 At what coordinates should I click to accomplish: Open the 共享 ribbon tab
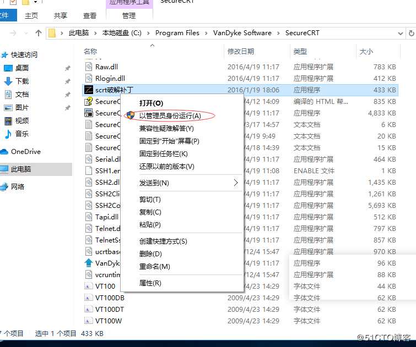(60, 15)
